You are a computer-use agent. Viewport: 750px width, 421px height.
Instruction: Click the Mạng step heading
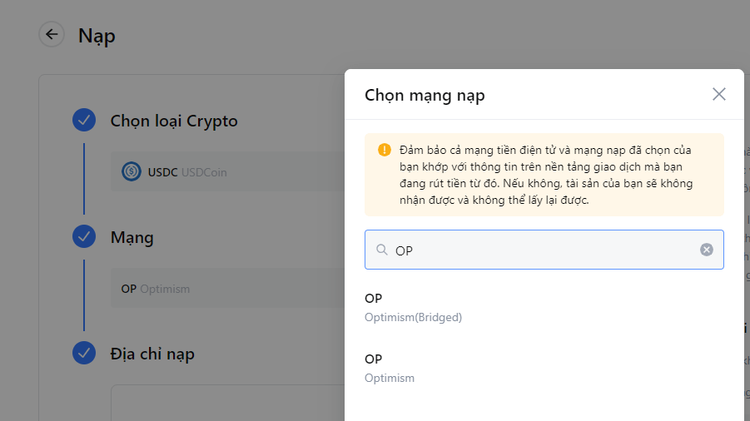tap(132, 237)
